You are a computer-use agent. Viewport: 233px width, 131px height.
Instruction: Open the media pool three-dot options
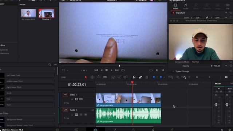click(56, 64)
